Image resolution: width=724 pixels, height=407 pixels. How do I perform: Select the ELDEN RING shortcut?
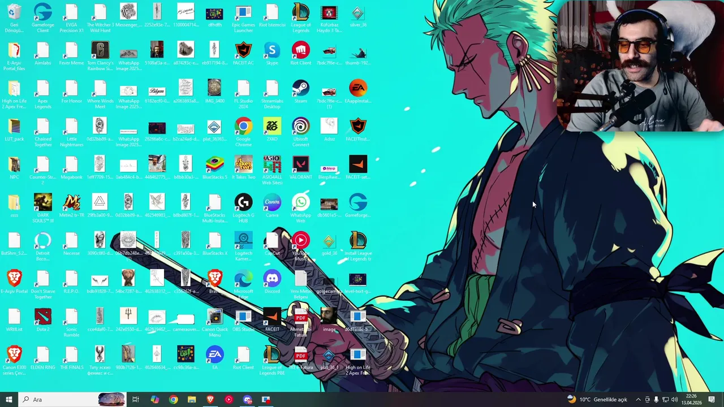coord(43,358)
